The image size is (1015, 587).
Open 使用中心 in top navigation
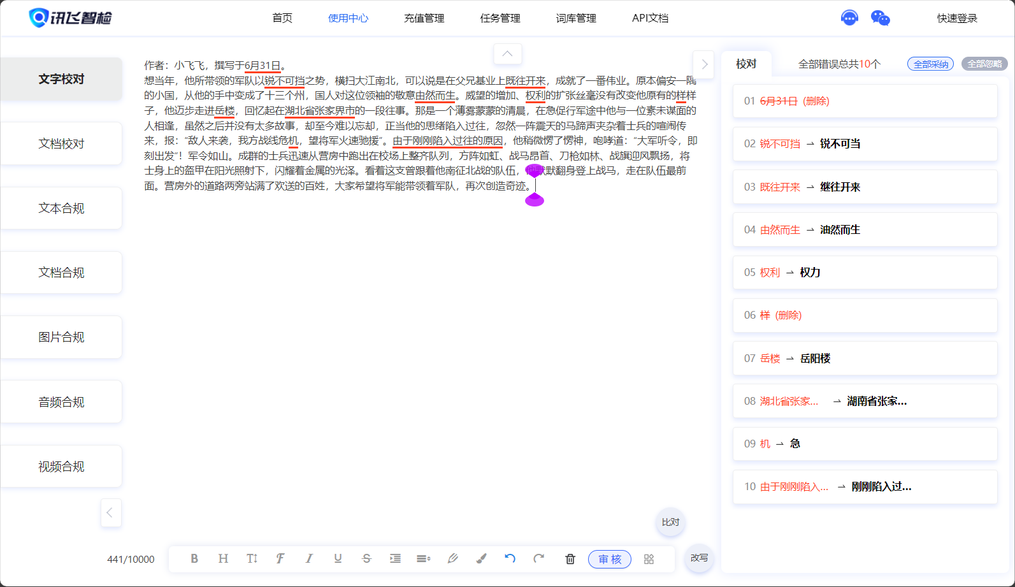[348, 18]
